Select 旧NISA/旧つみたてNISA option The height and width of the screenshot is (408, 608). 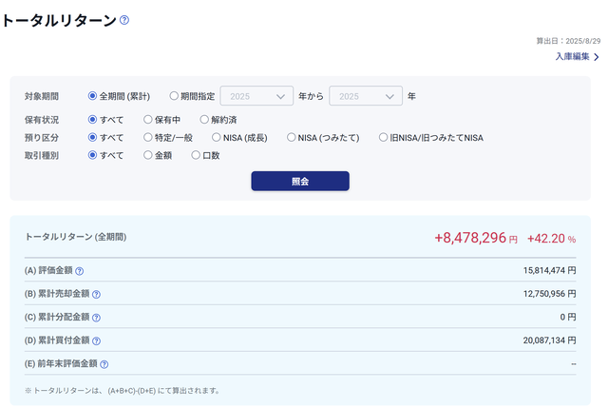(384, 138)
